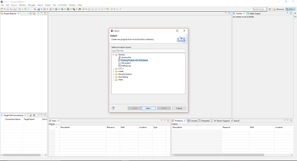The width and height of the screenshot is (297, 161).
Task: Open the Problems view menu dropdown
Action: [x=284, y=120]
